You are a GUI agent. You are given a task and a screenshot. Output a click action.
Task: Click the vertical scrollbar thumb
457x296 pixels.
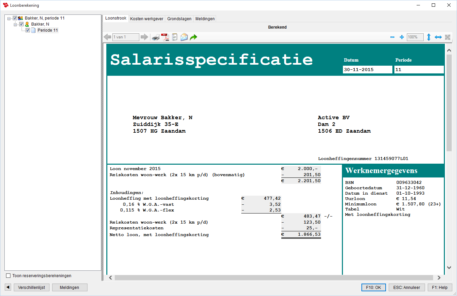coord(449,103)
